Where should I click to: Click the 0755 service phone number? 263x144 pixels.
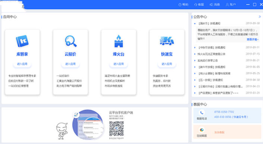pos(224,112)
